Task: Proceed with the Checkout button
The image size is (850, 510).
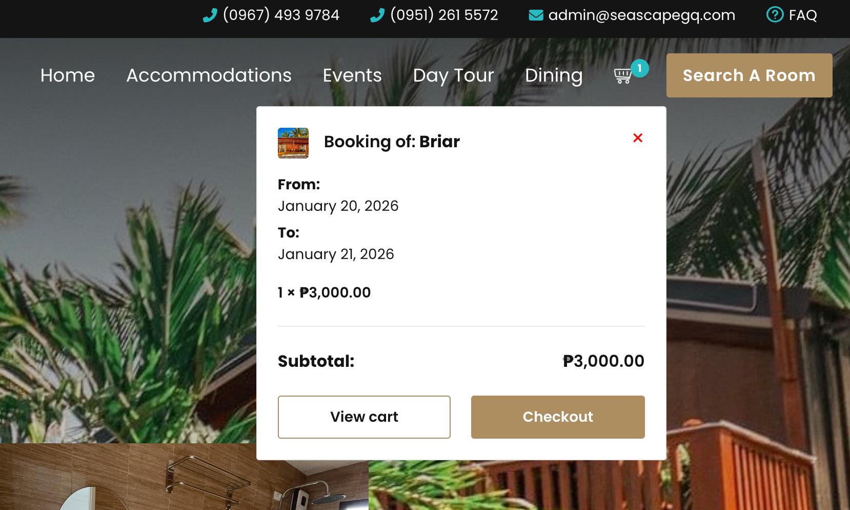Action: tap(558, 417)
